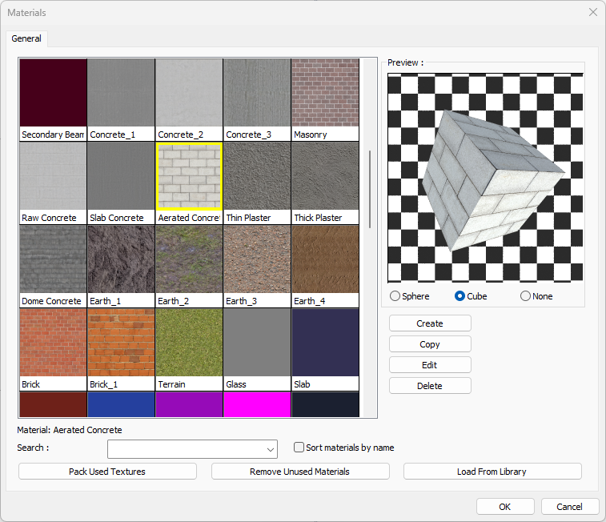Pick the magenta color material swatch
Screen dimensions: 606x522
[257, 404]
